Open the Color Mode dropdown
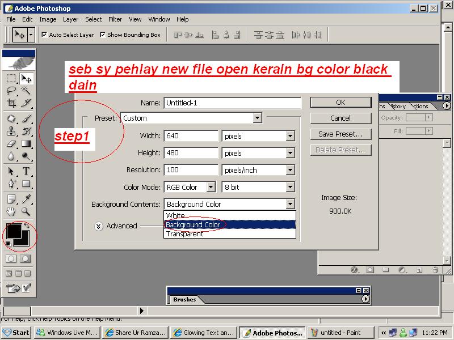Screen dimensions: 454x340 click(x=211, y=187)
